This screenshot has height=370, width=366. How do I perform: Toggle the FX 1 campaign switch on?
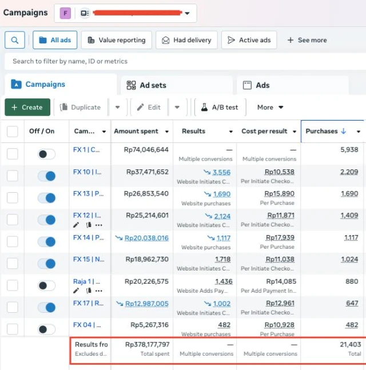pos(46,154)
